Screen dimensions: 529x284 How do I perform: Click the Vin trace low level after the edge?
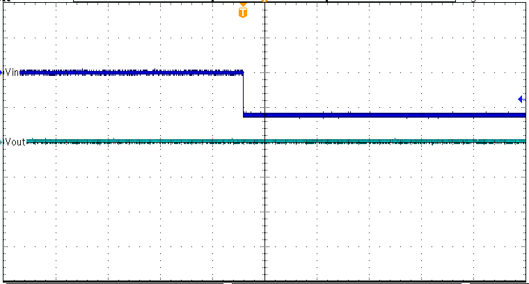click(383, 115)
